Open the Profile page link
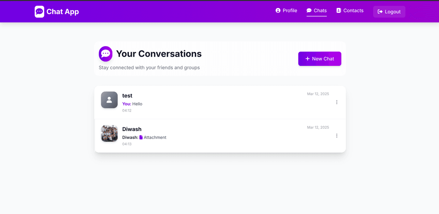Viewport: 439px width, 214px height. (x=286, y=11)
